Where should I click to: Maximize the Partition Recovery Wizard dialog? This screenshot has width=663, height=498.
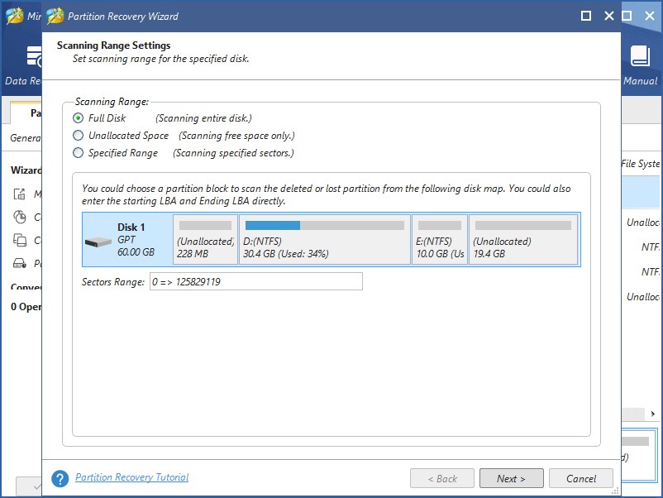[586, 16]
